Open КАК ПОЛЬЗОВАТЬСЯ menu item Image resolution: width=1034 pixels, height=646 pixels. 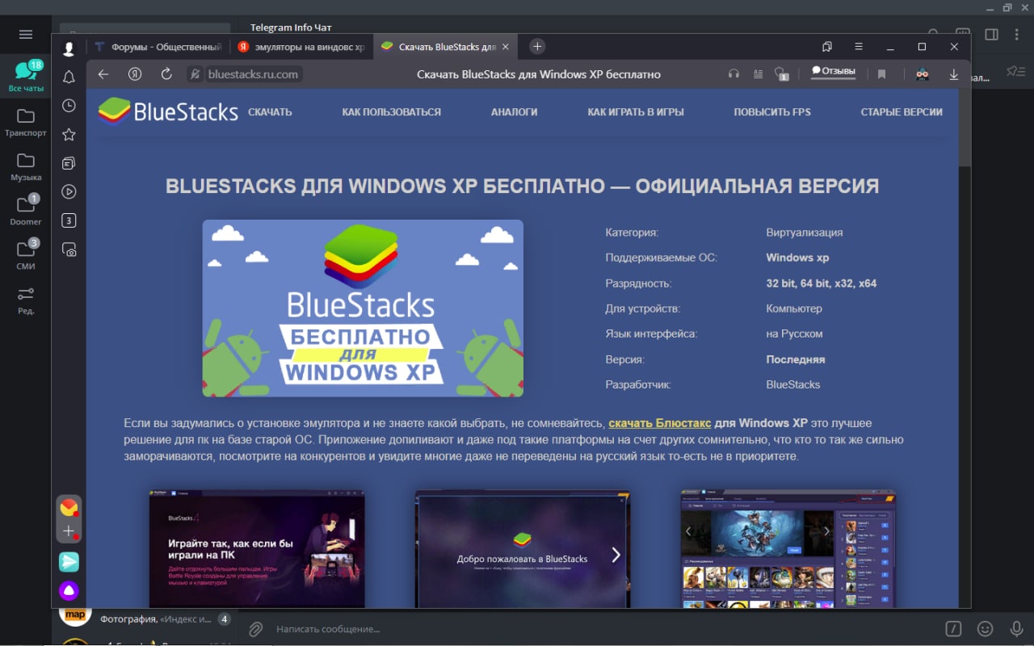[x=392, y=112]
